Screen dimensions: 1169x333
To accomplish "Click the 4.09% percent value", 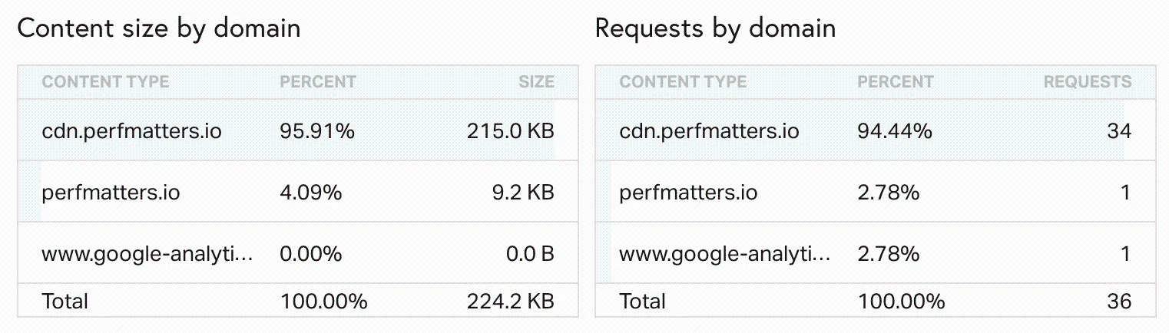I will point(310,192).
